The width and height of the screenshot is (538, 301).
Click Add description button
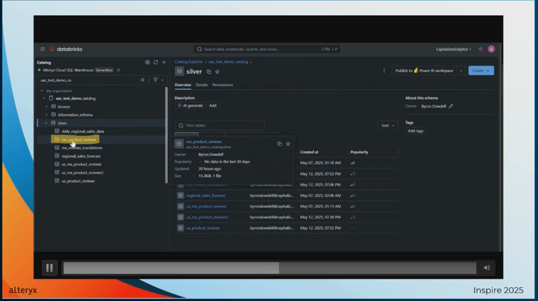coord(213,106)
